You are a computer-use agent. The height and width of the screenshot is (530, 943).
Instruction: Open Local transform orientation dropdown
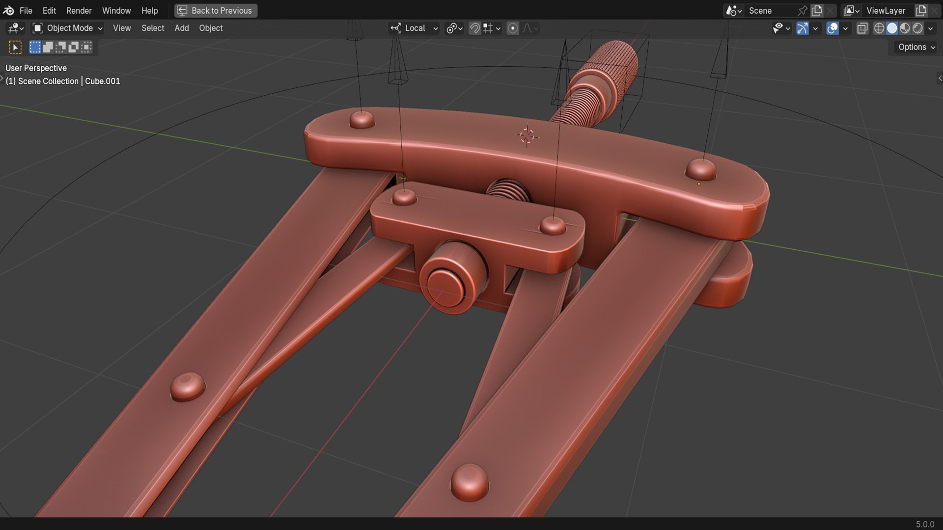414,28
